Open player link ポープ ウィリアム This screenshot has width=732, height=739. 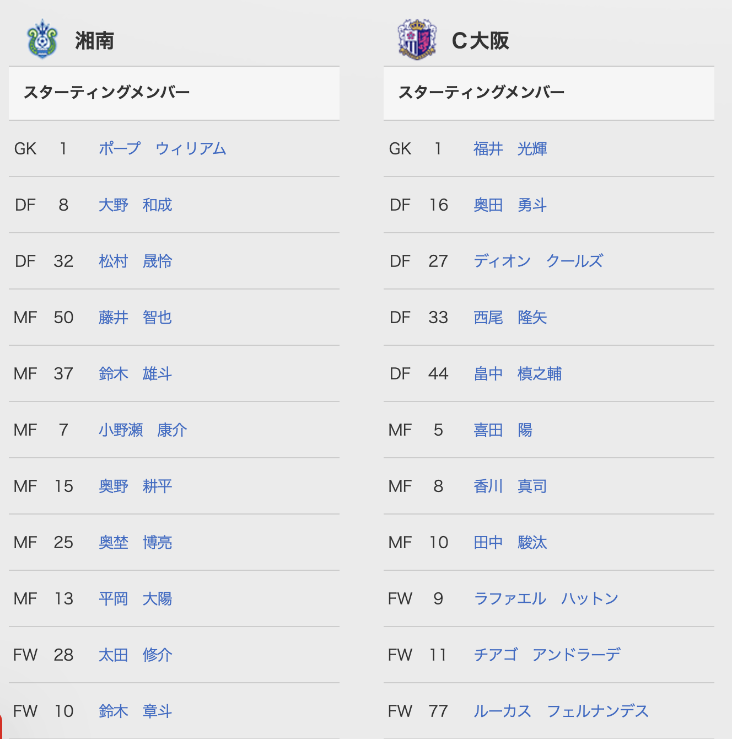tap(163, 148)
